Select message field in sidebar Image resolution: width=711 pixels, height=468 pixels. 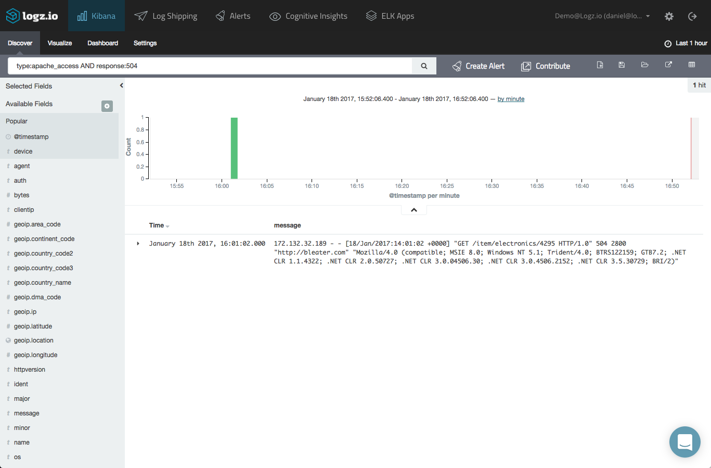pos(27,413)
